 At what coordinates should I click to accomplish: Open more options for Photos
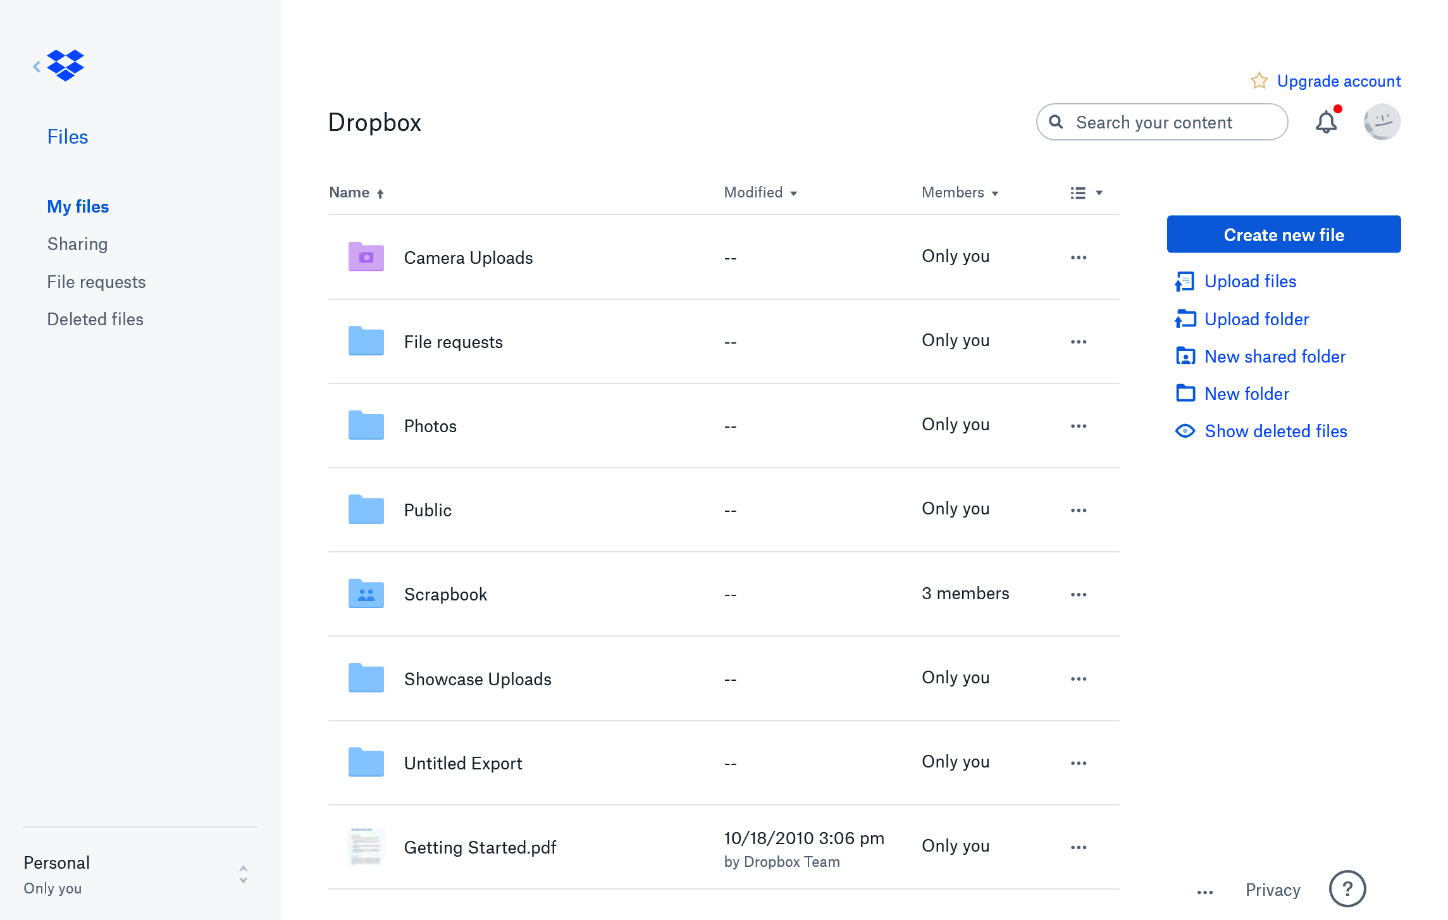(1079, 426)
